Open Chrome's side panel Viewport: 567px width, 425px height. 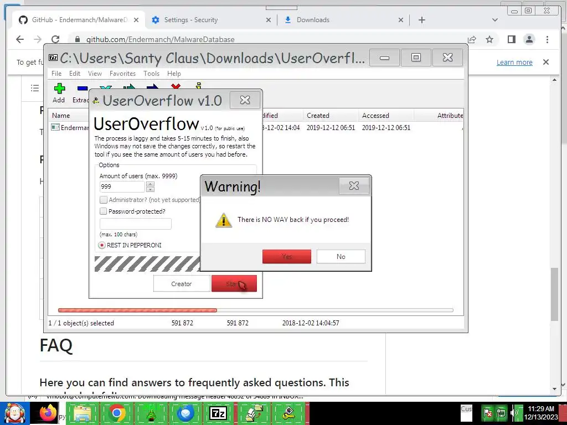coord(511,39)
